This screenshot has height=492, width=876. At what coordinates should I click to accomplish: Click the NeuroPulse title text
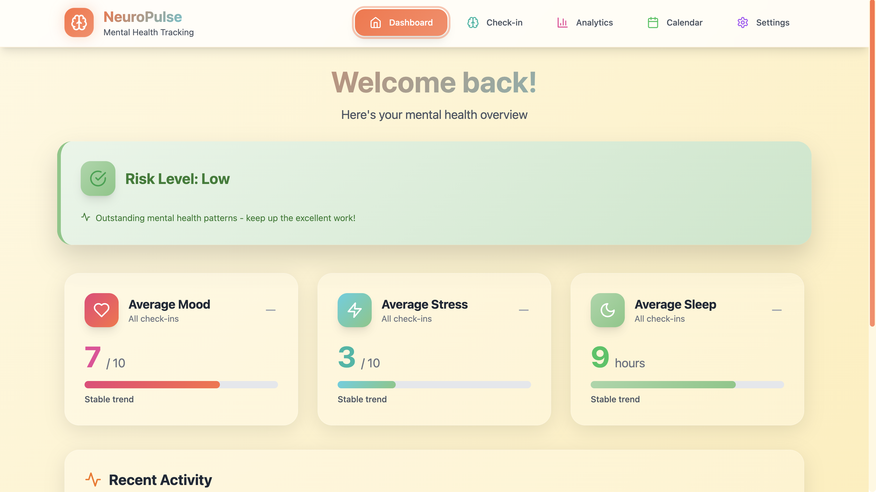click(x=142, y=17)
